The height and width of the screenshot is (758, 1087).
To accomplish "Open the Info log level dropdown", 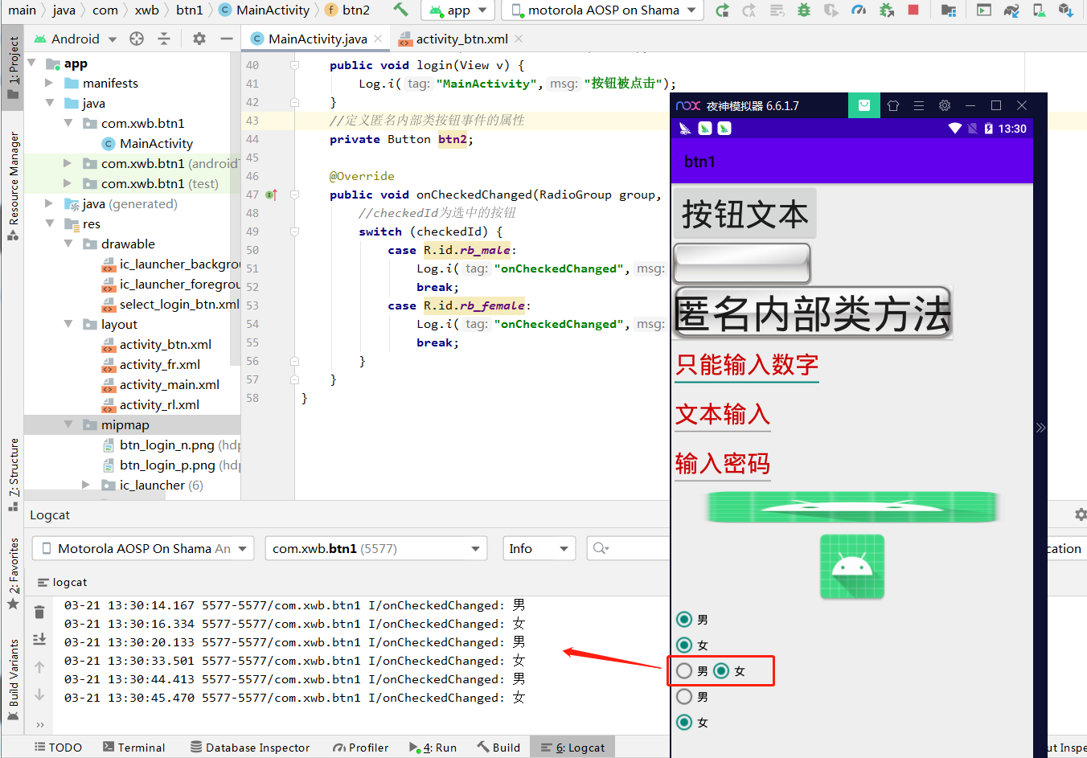I will [539, 547].
